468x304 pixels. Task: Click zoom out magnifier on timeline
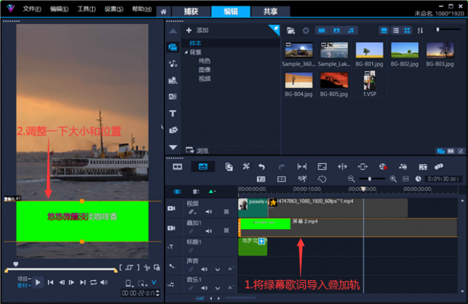(x=351, y=179)
